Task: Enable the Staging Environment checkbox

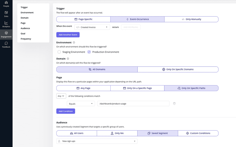Action: [x=59, y=52]
